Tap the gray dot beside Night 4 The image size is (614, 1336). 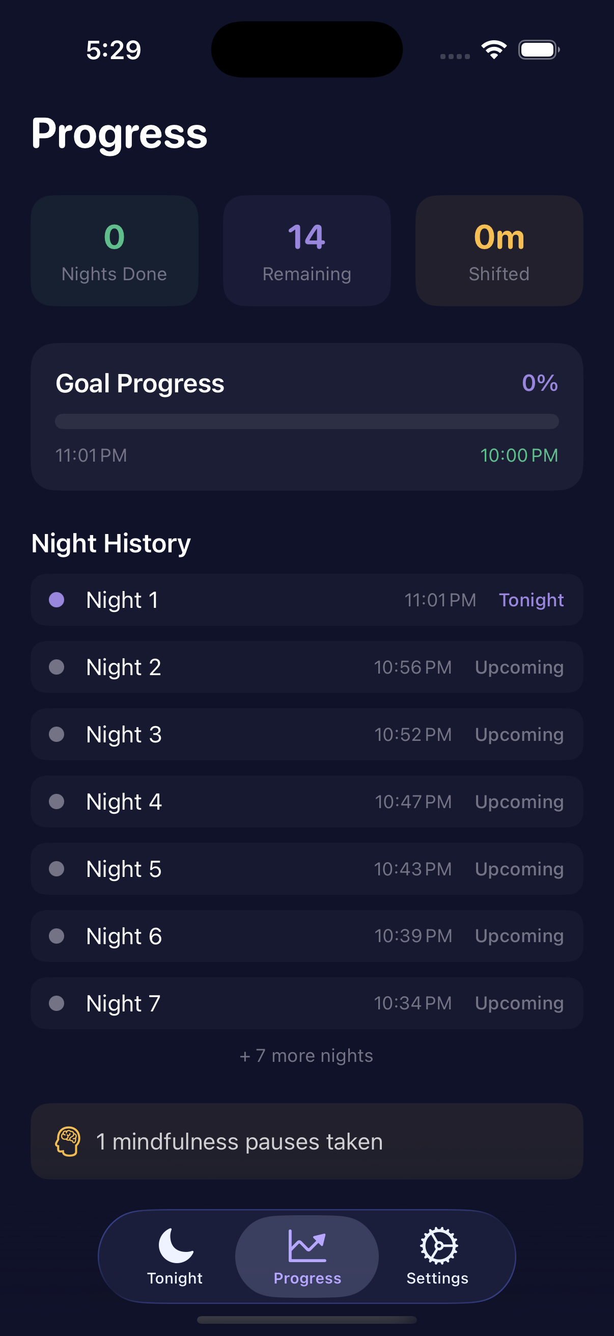[x=57, y=801]
